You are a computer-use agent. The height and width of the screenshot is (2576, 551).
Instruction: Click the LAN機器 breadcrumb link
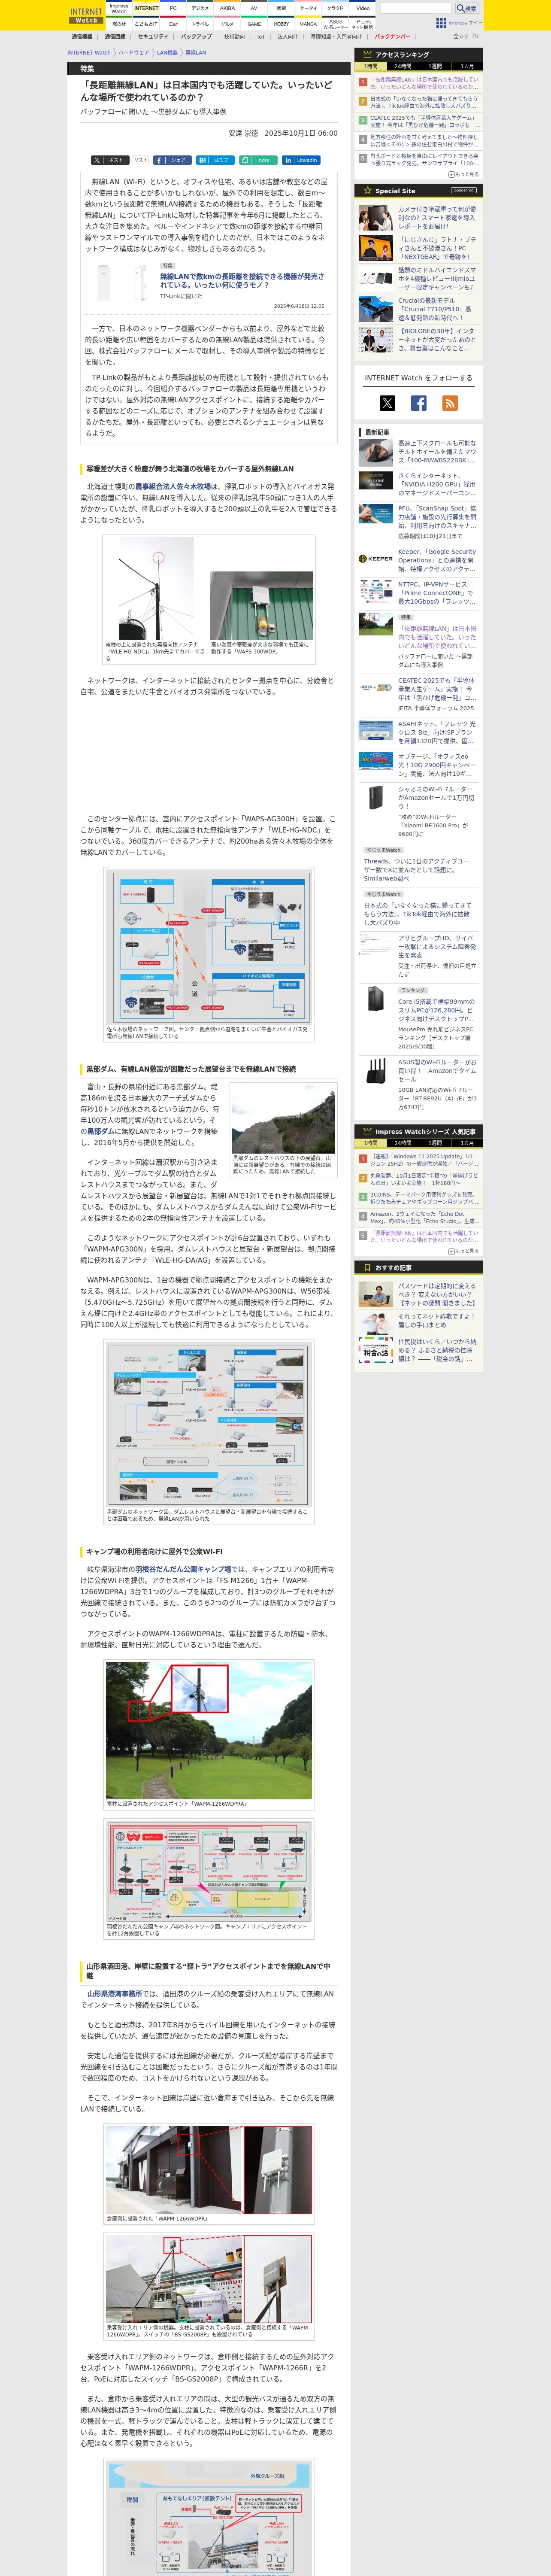(167, 53)
